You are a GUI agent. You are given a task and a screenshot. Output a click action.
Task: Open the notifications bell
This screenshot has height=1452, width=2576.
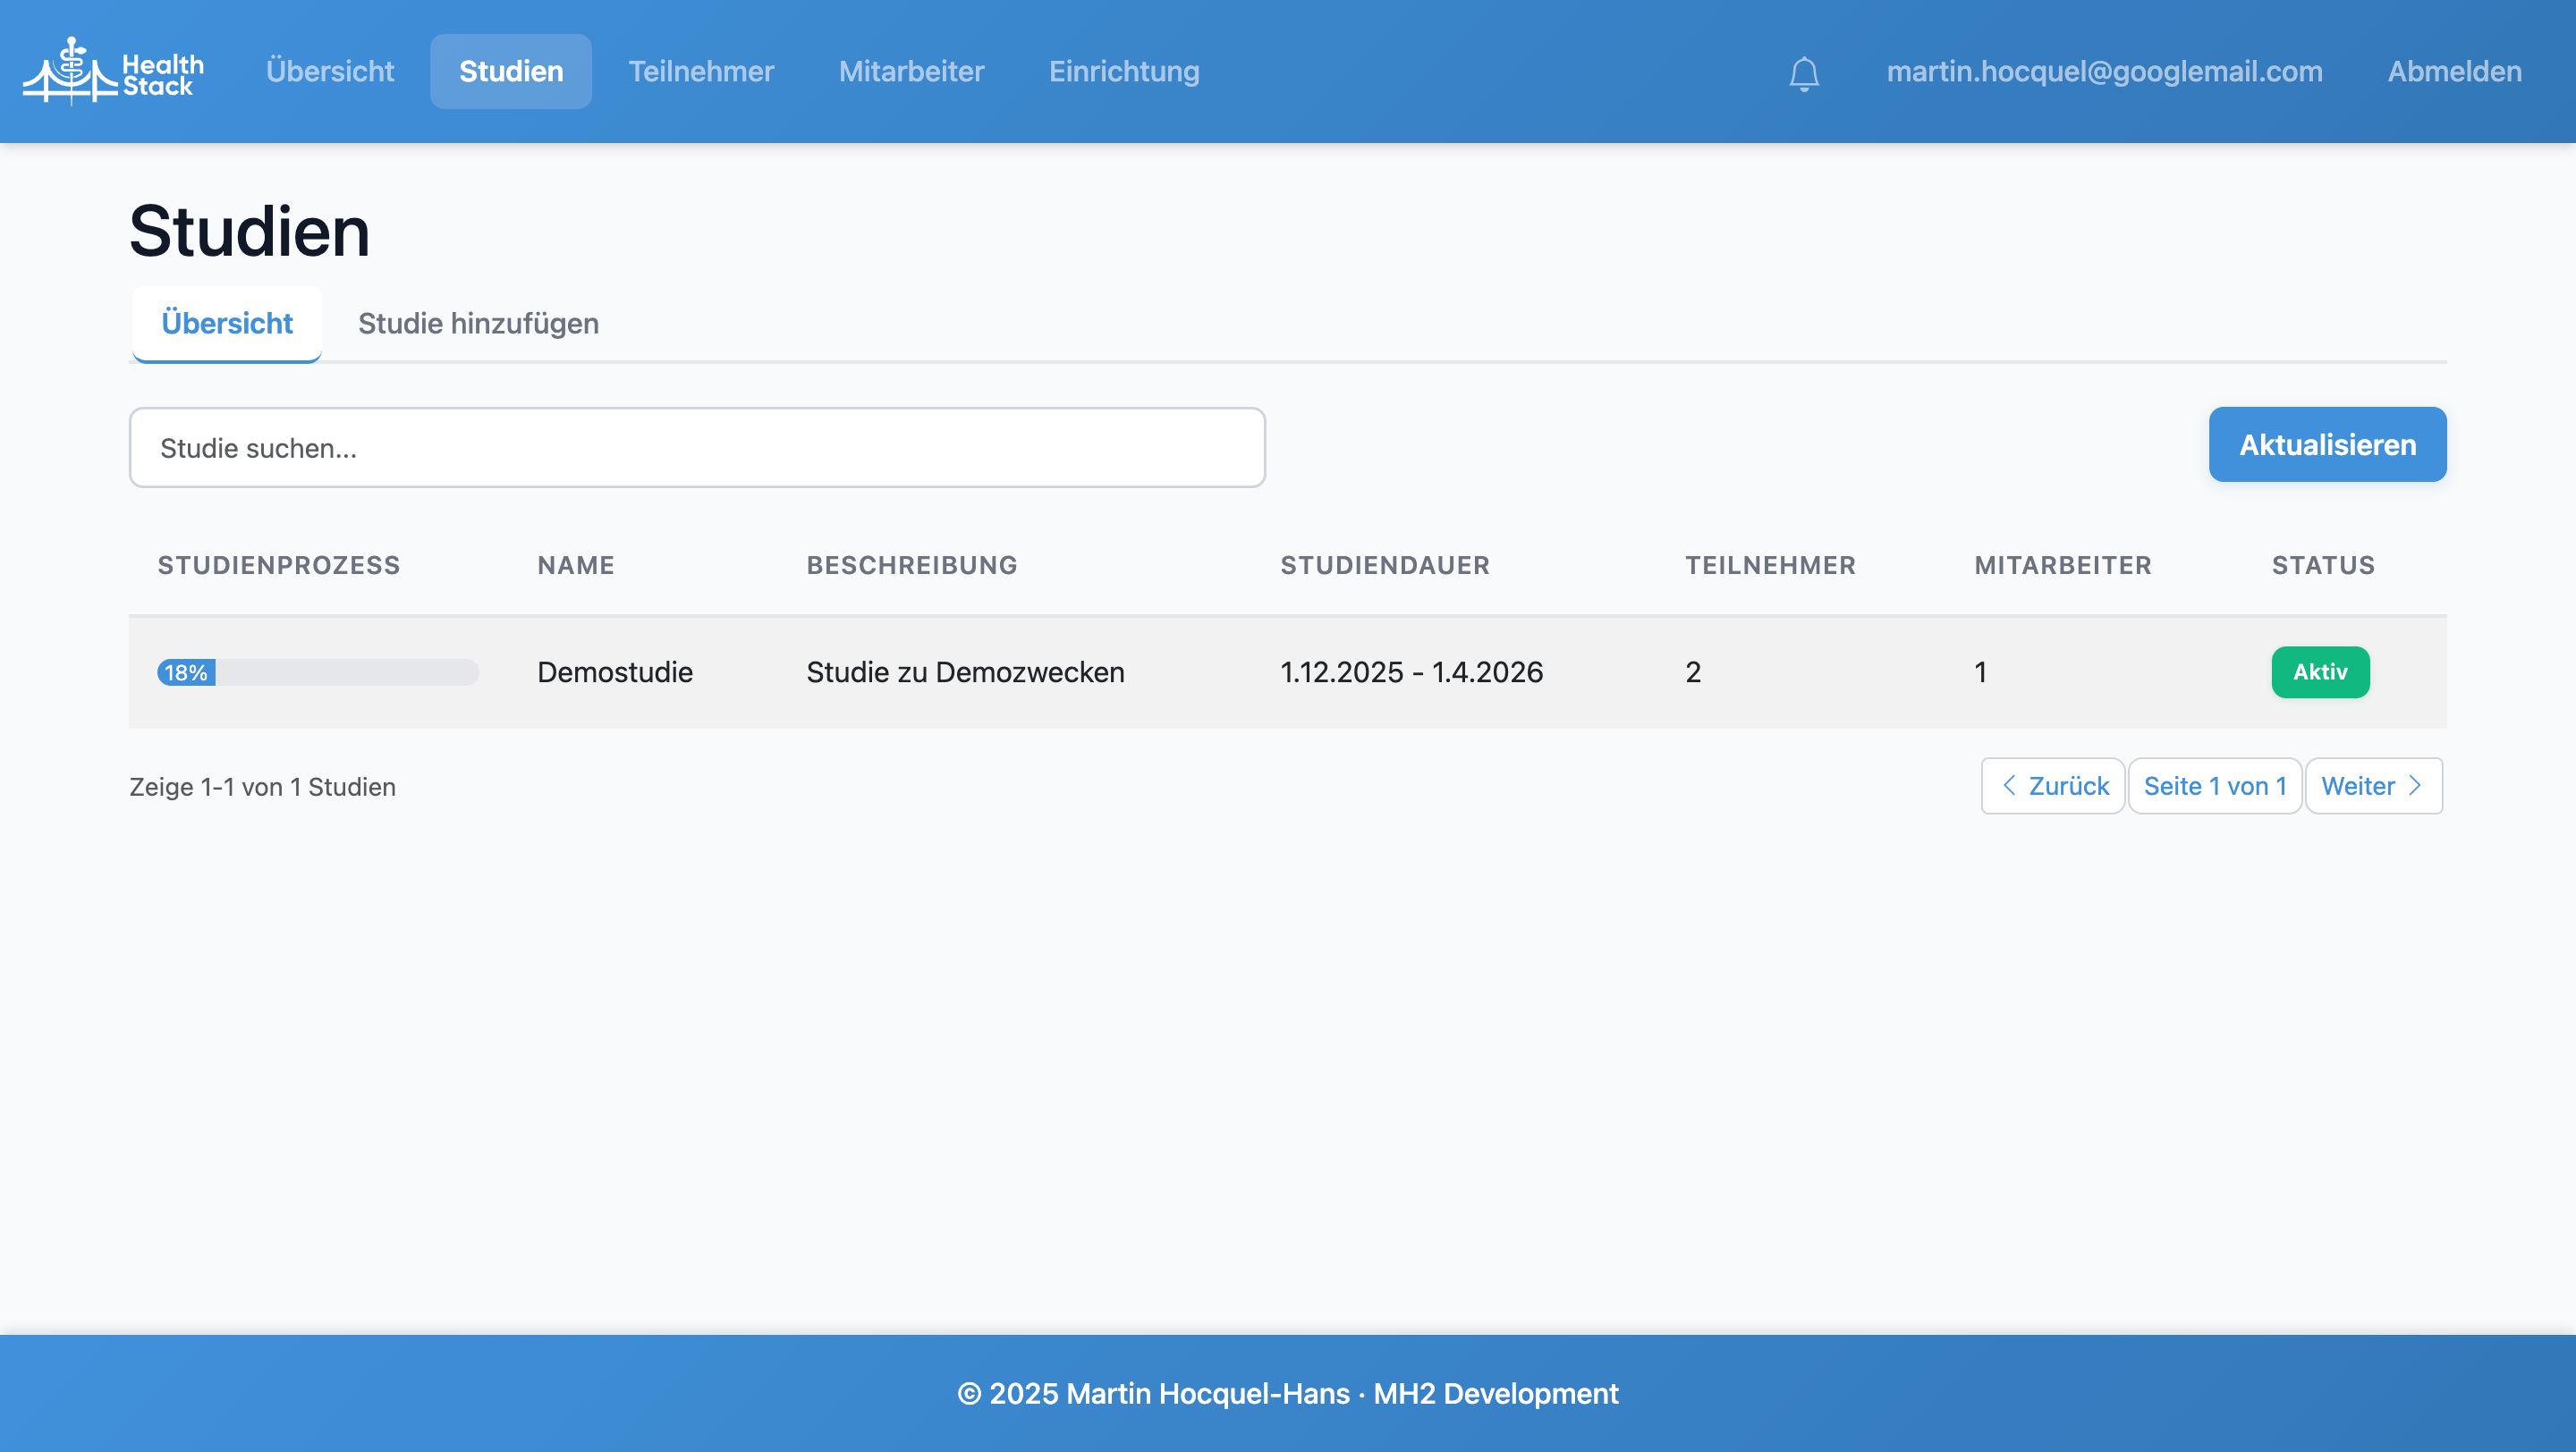coord(1803,73)
